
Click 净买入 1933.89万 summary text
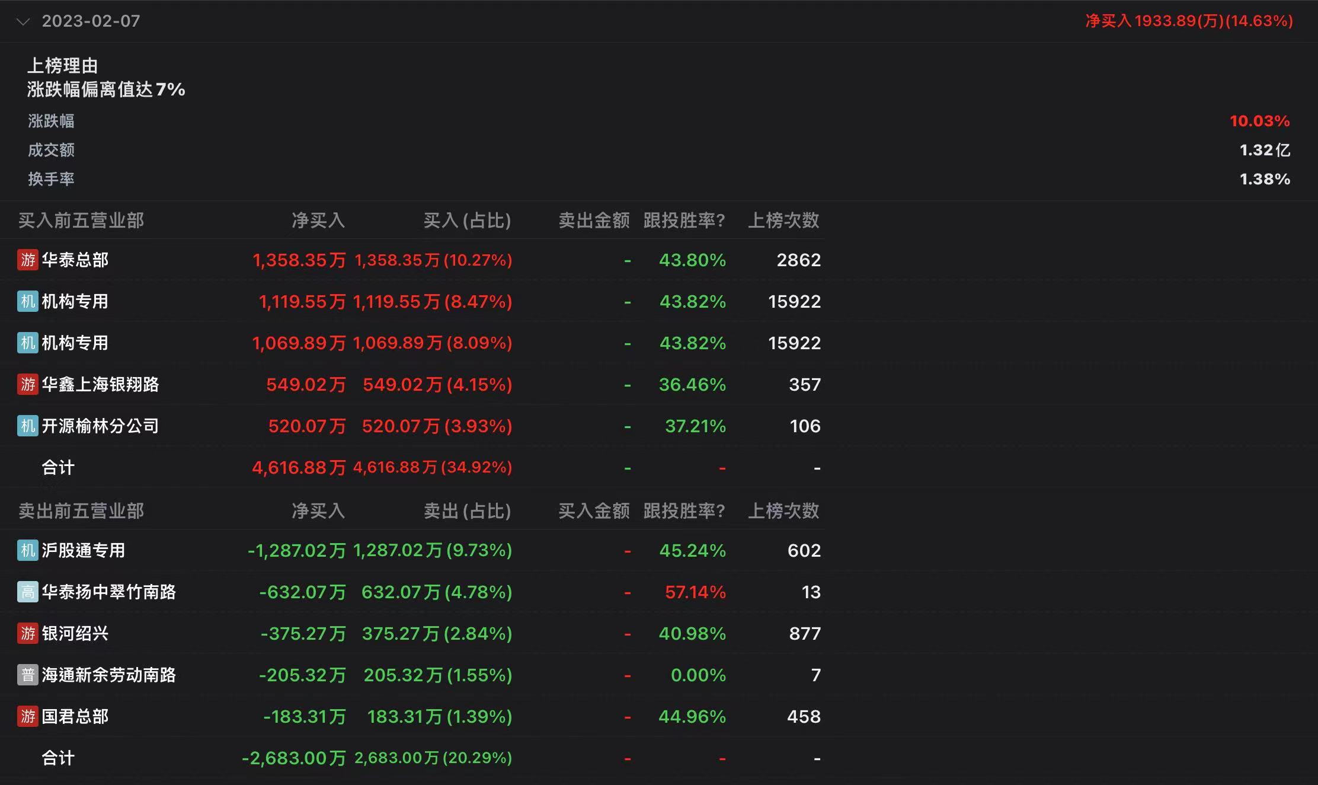[1189, 21]
